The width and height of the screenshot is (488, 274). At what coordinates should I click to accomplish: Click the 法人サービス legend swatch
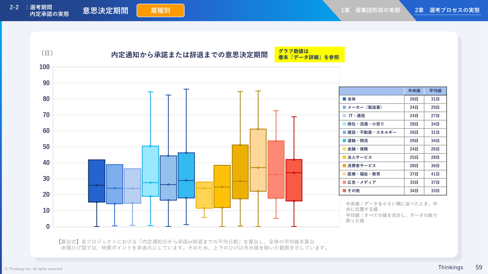click(x=344, y=157)
